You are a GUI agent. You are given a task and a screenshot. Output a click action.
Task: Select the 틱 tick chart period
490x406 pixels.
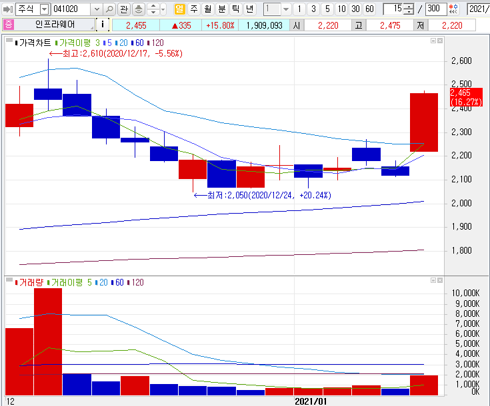point(235,9)
